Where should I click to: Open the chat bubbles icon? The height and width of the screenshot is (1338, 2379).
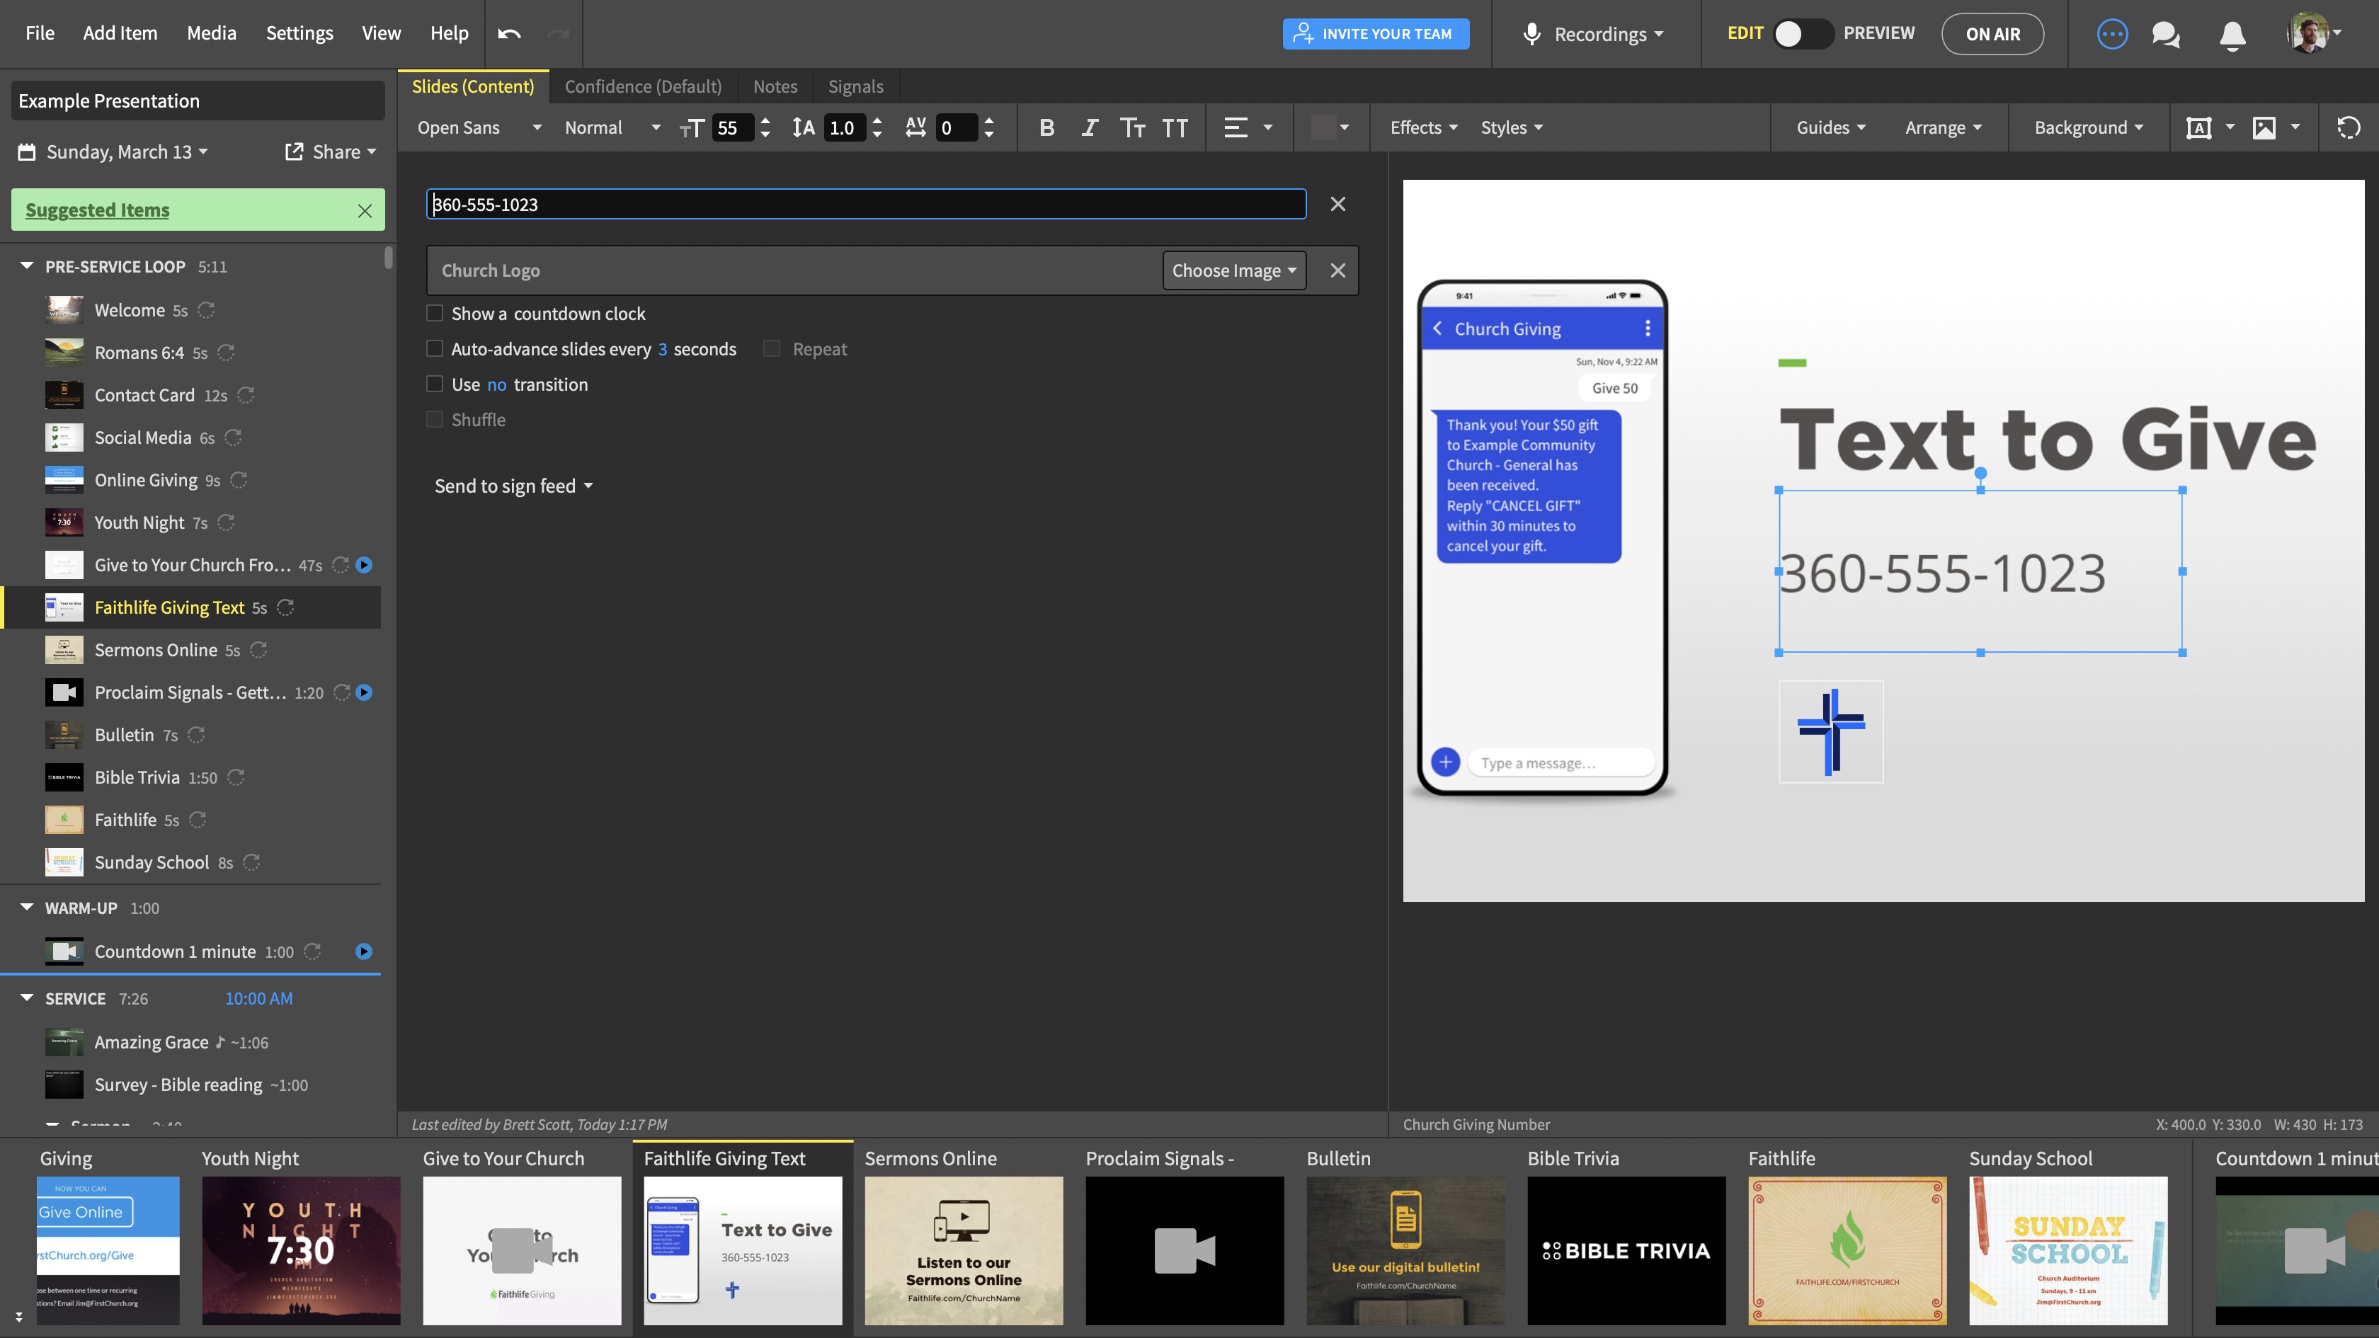click(x=2166, y=34)
